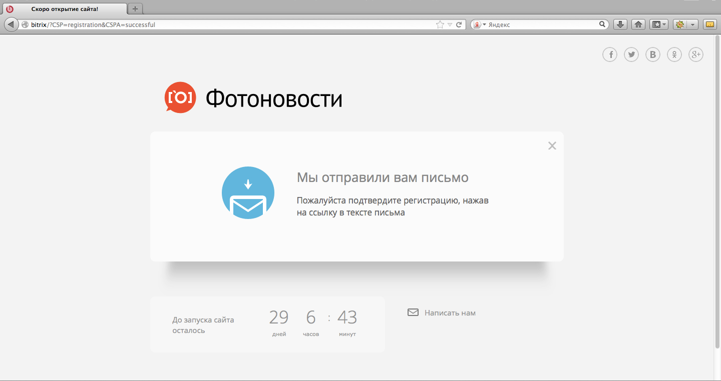The height and width of the screenshot is (381, 721).
Task: Open the Facebook social link
Action: [x=609, y=54]
